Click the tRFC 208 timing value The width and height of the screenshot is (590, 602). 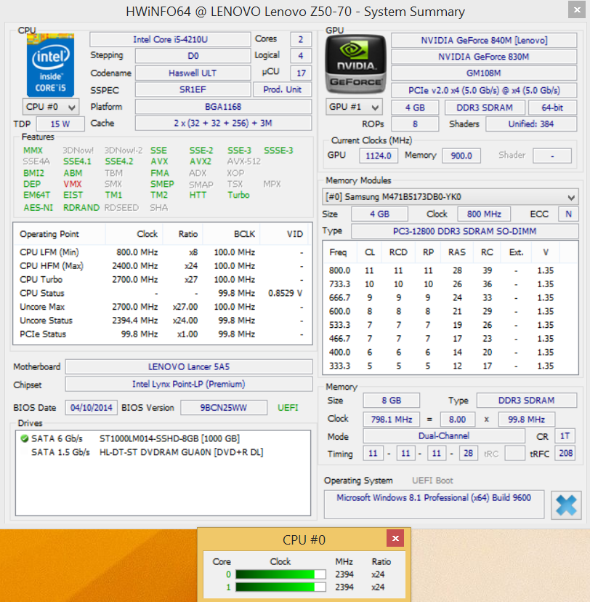coord(566,454)
